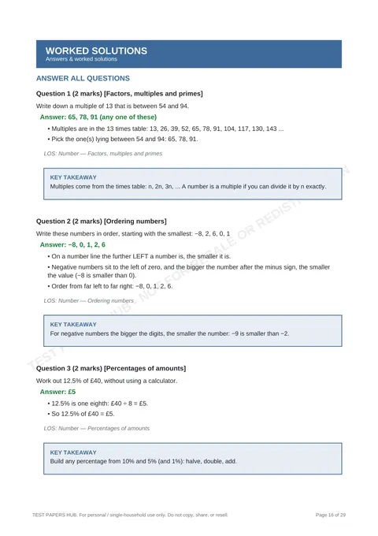Click the answer −8, 0, 1, 2, 6

pos(72,245)
